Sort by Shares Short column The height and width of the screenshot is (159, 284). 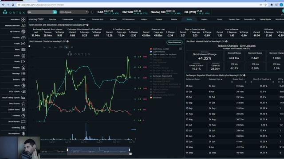click(239, 79)
